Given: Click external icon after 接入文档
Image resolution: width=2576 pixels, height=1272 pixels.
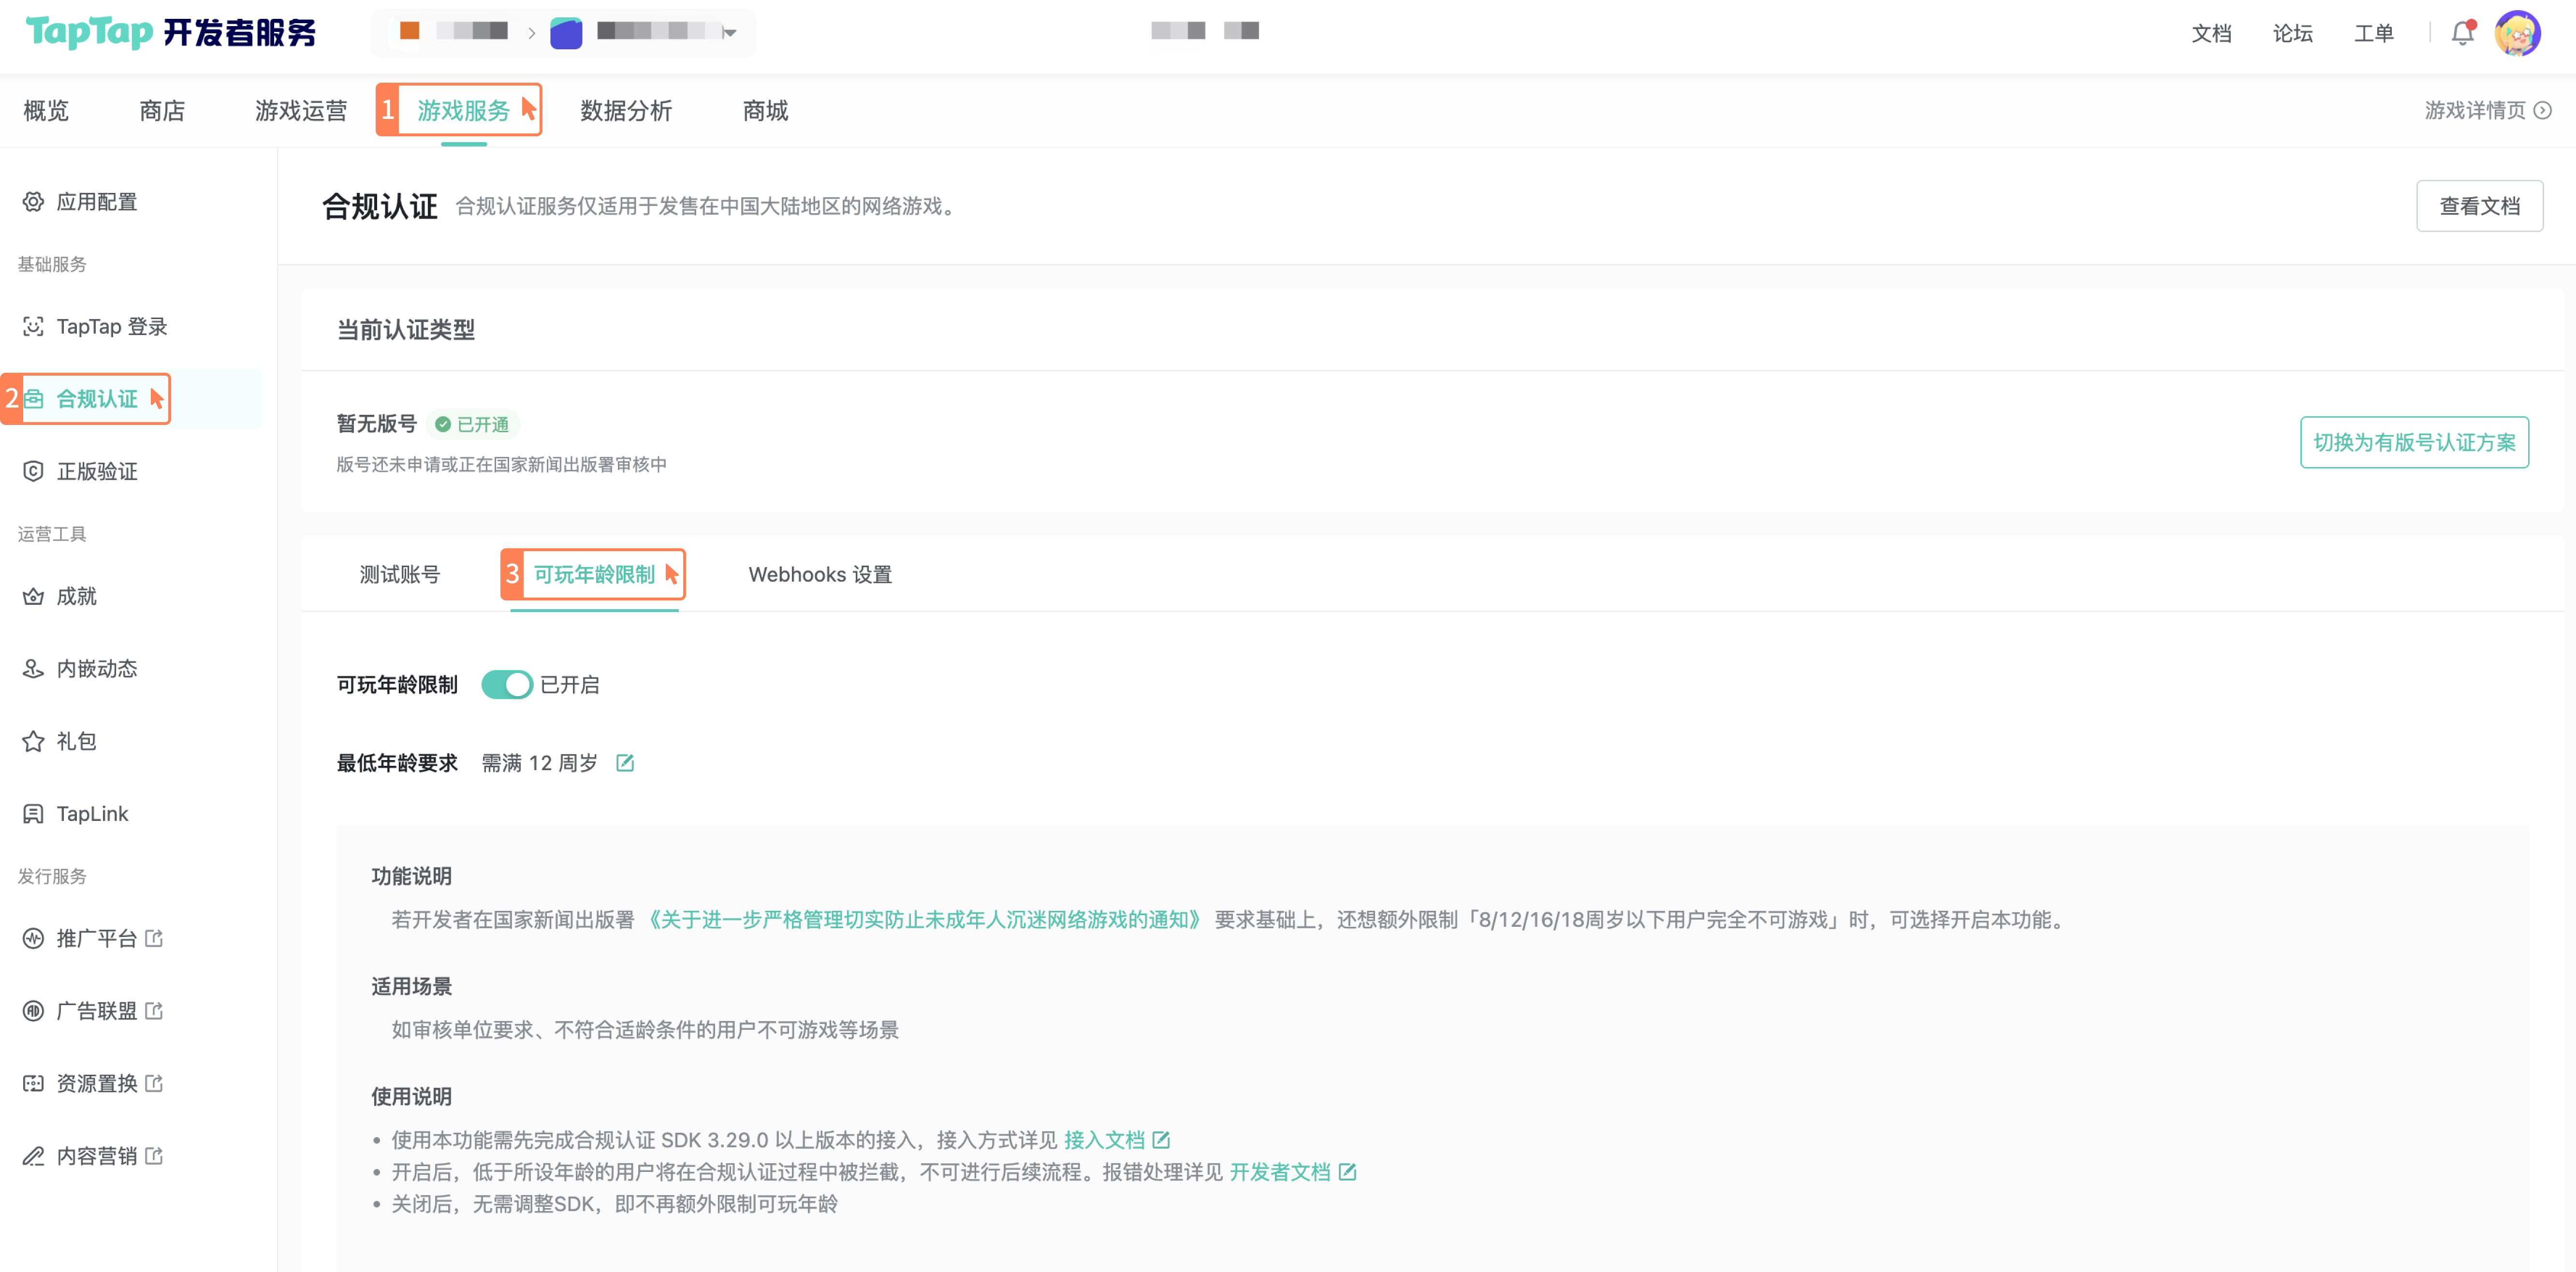Looking at the screenshot, I should 1161,1140.
